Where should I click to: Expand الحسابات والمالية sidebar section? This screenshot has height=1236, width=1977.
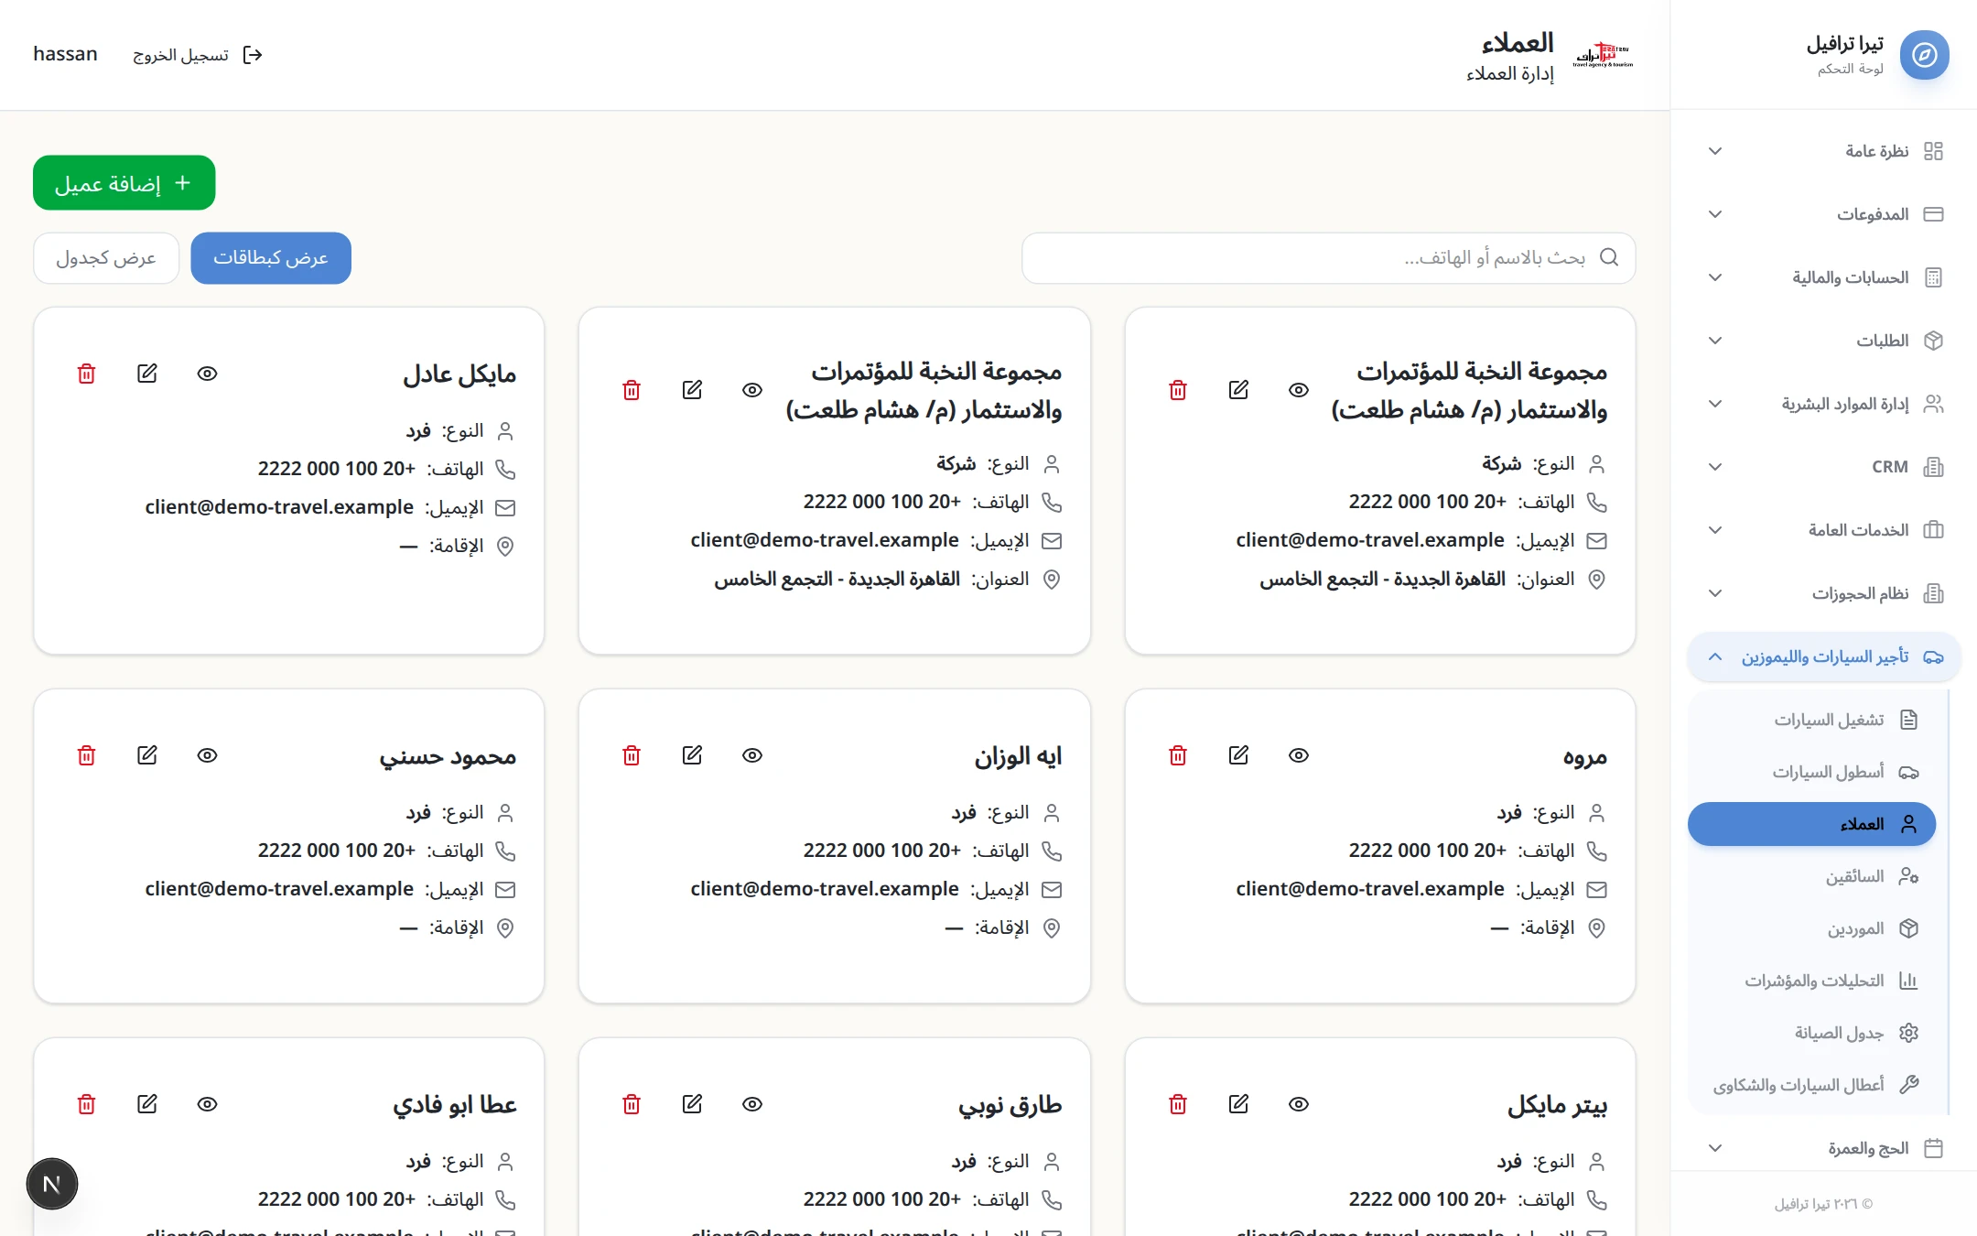coord(1823,277)
